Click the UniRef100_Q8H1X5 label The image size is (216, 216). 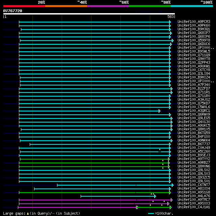(194, 129)
